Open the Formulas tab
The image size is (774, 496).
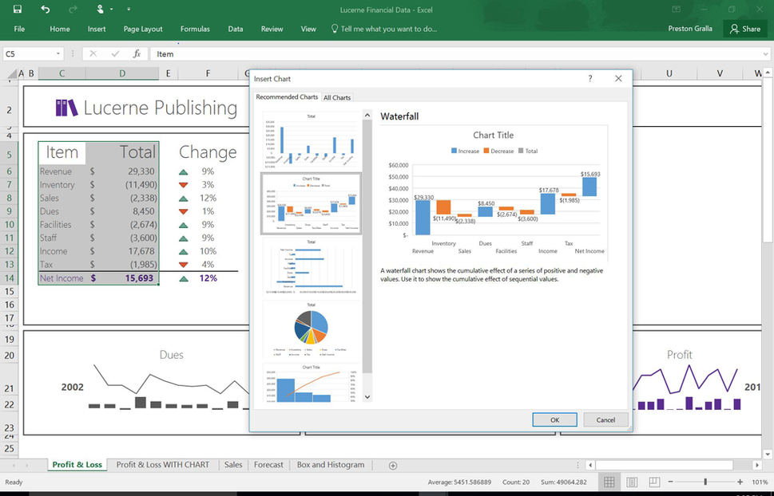tap(195, 29)
